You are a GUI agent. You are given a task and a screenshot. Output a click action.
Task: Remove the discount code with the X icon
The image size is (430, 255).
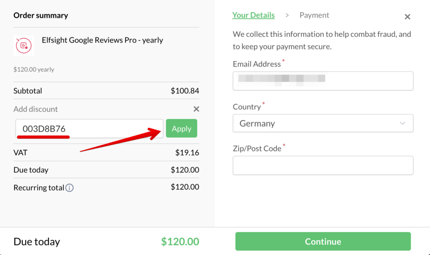196,109
